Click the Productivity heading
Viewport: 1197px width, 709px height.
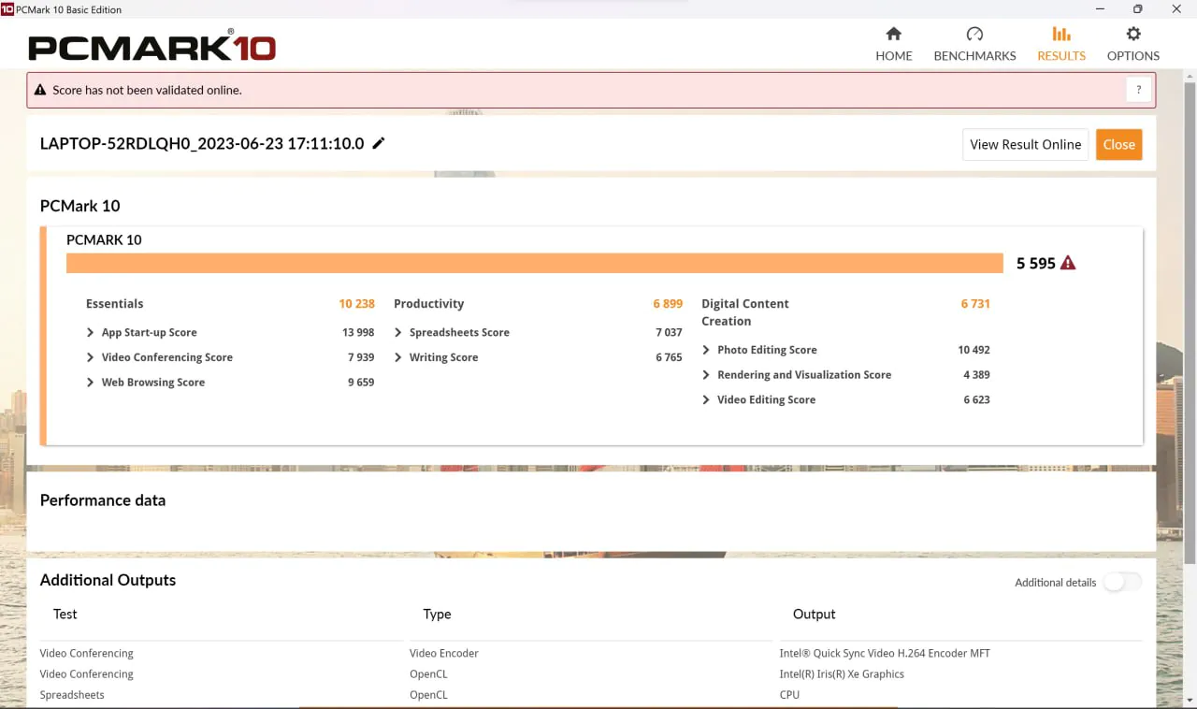point(429,304)
